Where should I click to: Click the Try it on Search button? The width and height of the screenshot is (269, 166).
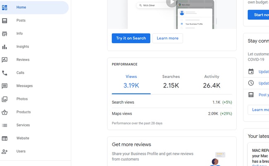[x=131, y=38]
